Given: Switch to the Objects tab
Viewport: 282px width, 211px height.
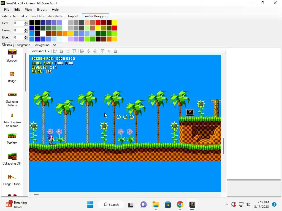Looking at the screenshot, I should (x=7, y=45).
